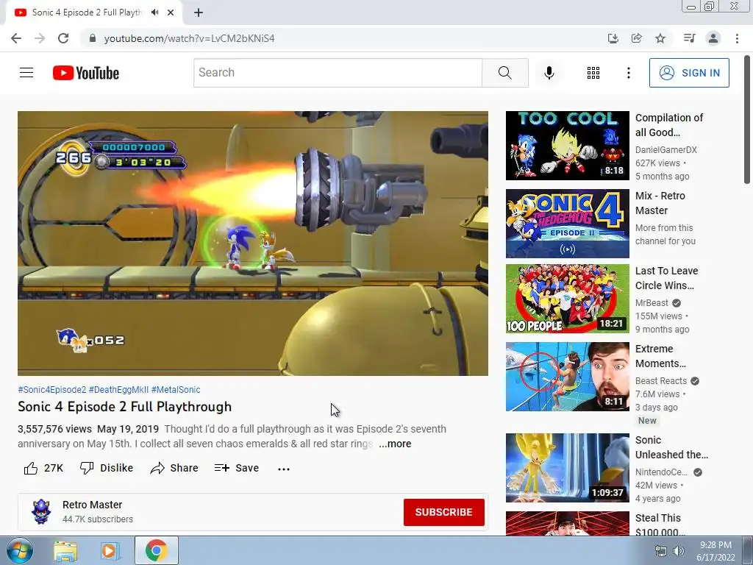Open Chrome three-dot menu
The height and width of the screenshot is (565, 753).
coord(737,38)
